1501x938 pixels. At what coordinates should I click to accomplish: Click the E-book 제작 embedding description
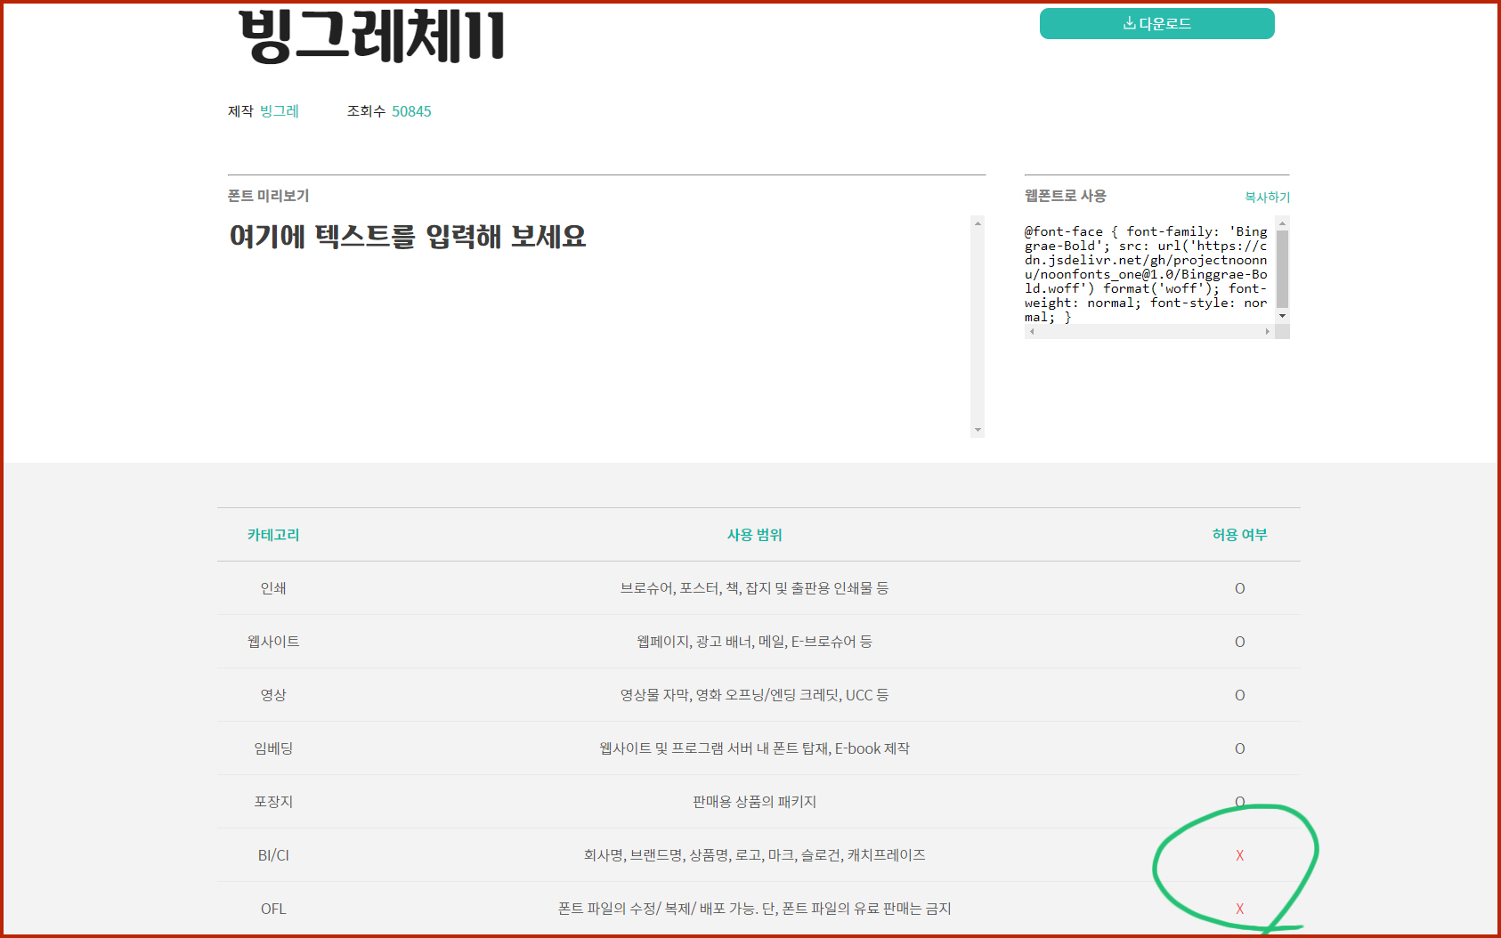click(754, 748)
